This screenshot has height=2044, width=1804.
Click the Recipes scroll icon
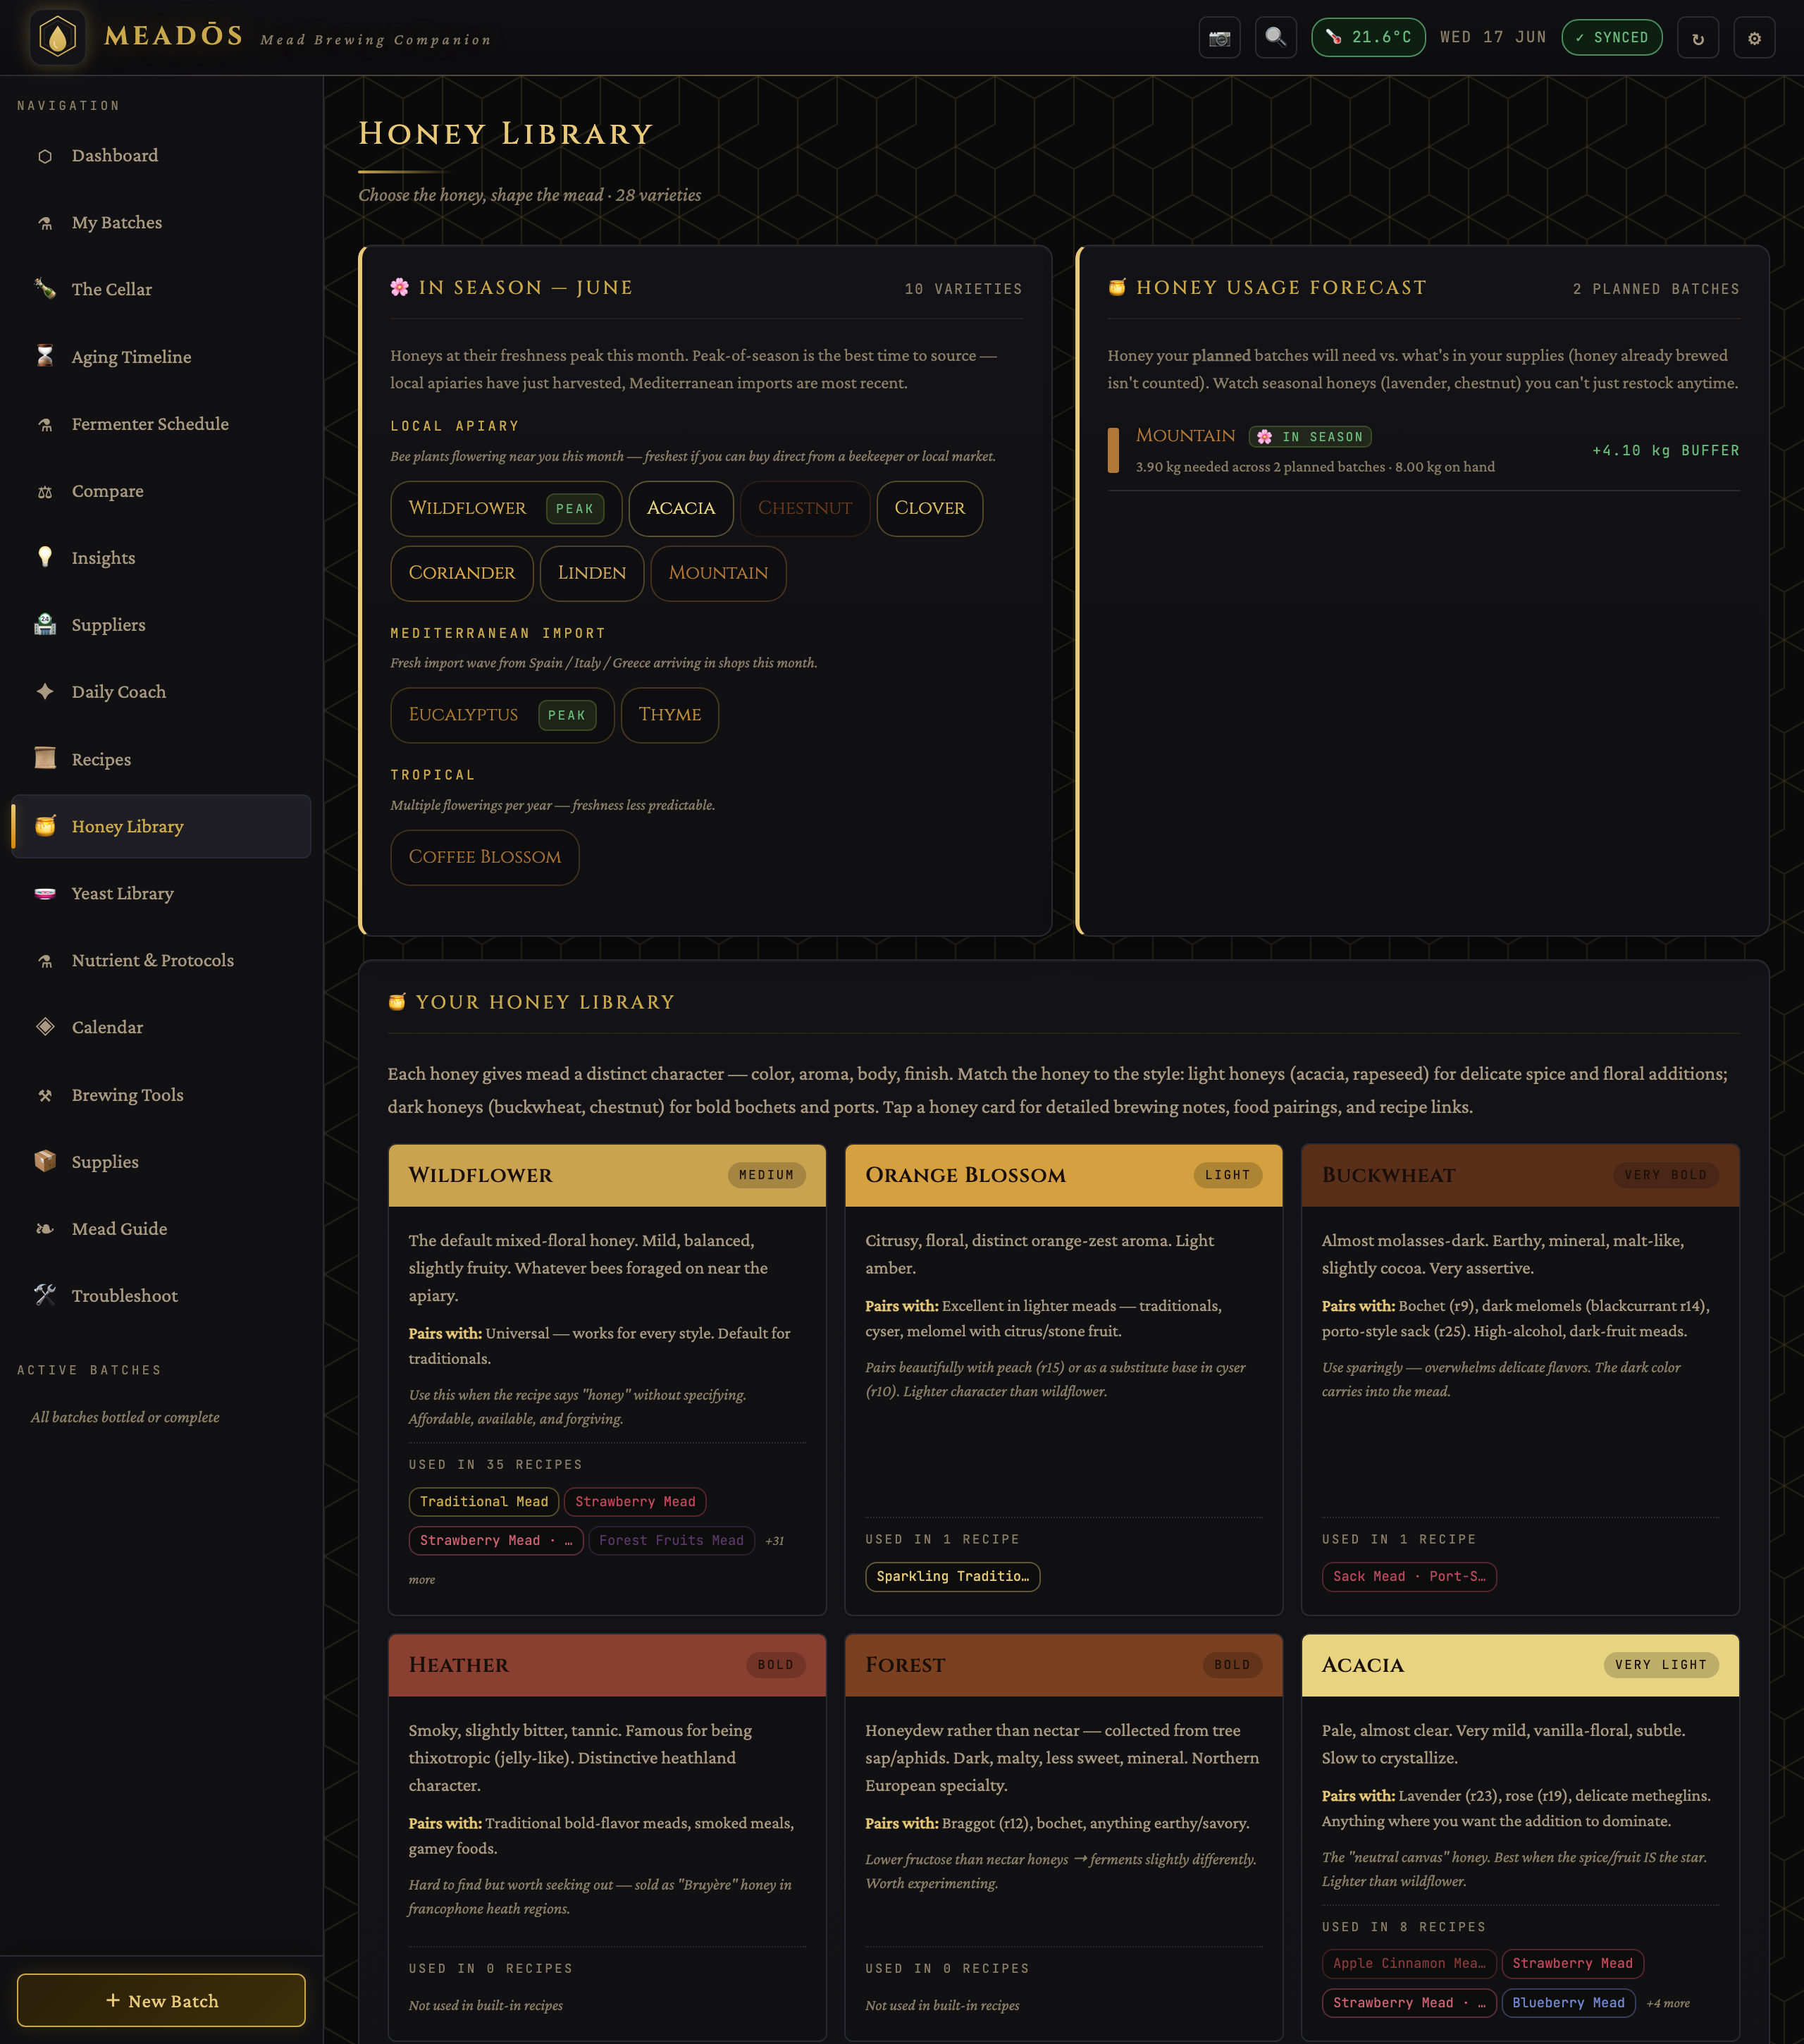[x=45, y=759]
